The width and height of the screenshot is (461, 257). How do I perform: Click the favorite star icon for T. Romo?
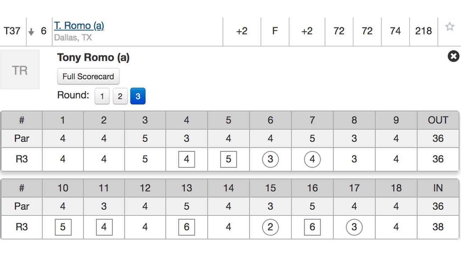point(450,27)
